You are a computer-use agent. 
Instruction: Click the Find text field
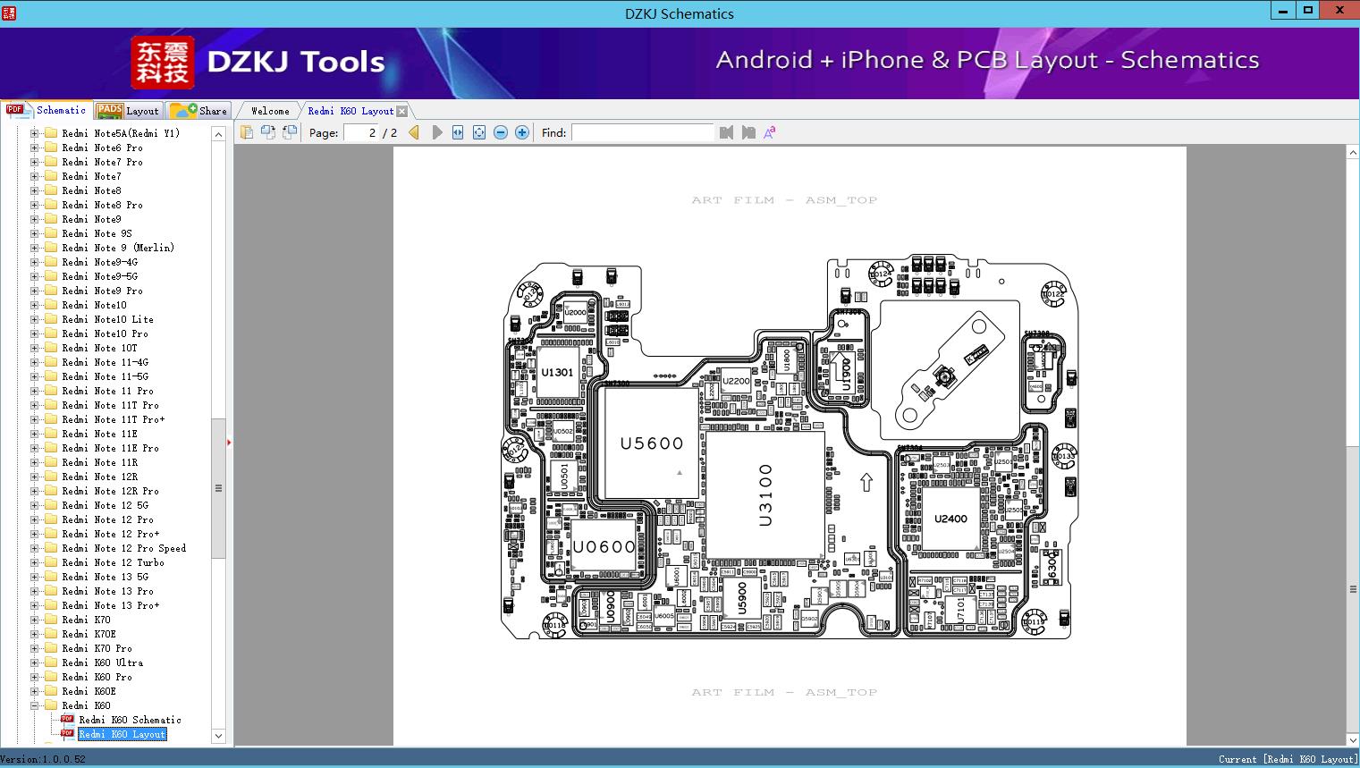643,132
